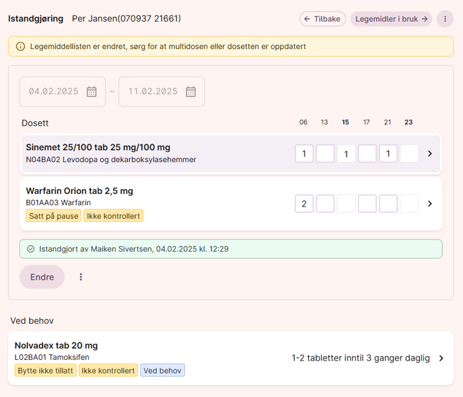
Task: Click the 21 time column header
Action: pos(388,122)
